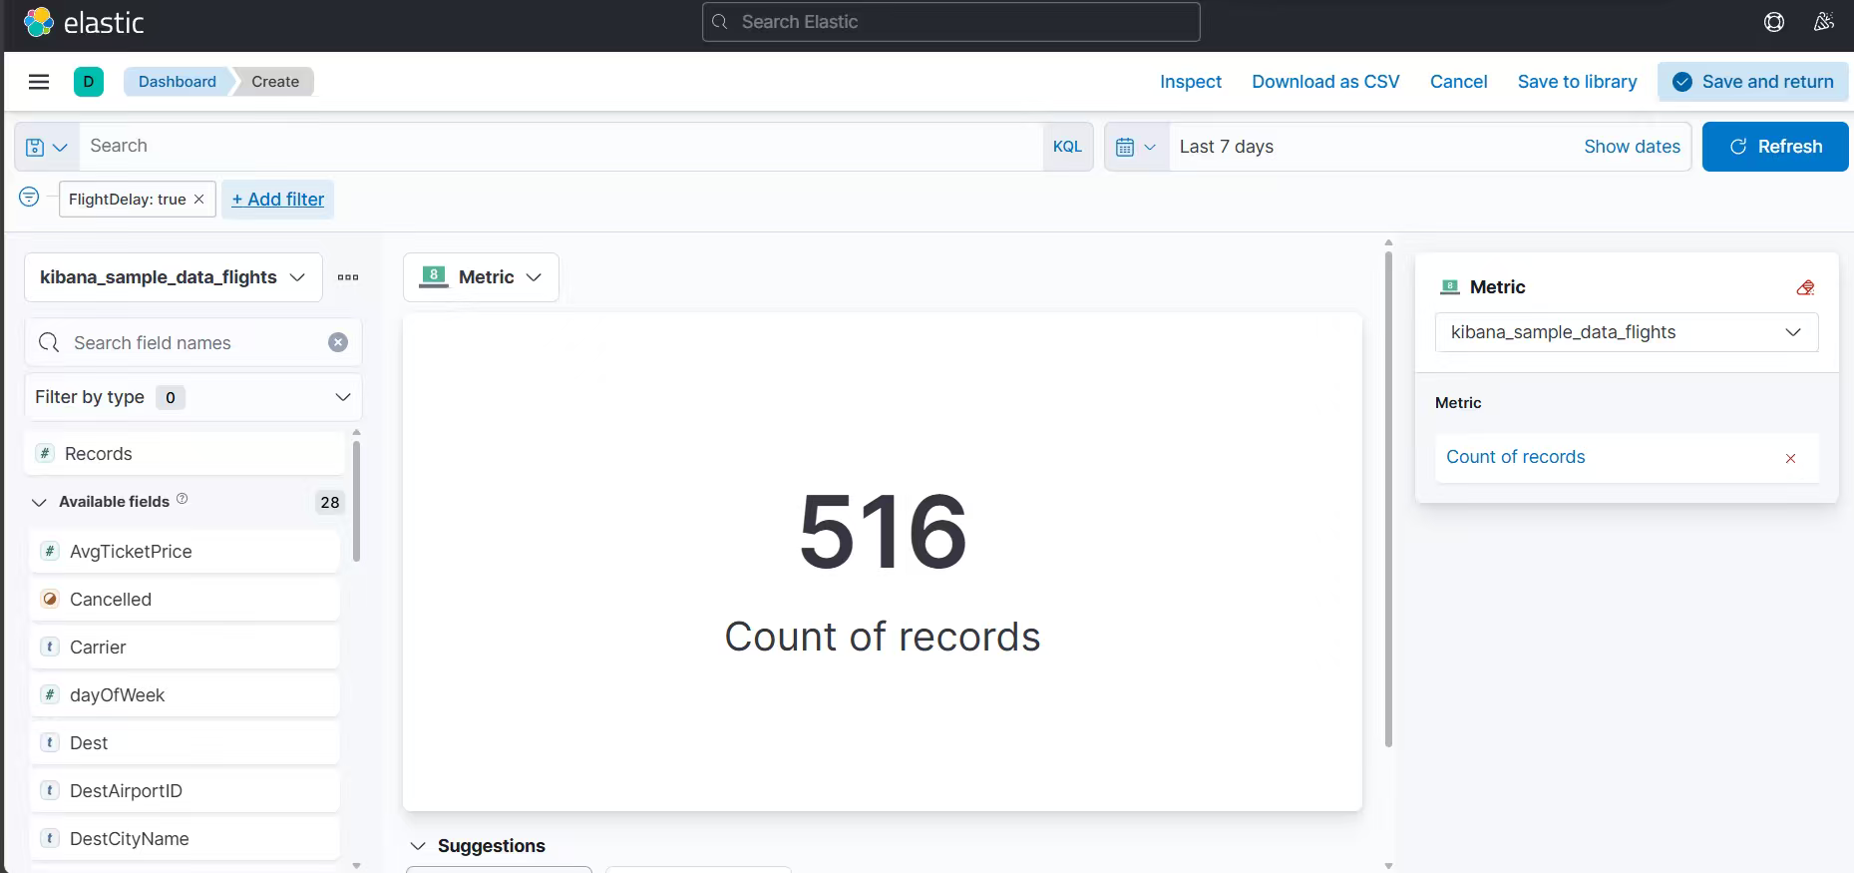1854x873 pixels.
Task: Open the calendar quick date menu
Action: (x=1135, y=147)
